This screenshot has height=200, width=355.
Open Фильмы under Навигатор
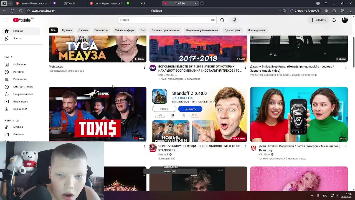coord(18,134)
